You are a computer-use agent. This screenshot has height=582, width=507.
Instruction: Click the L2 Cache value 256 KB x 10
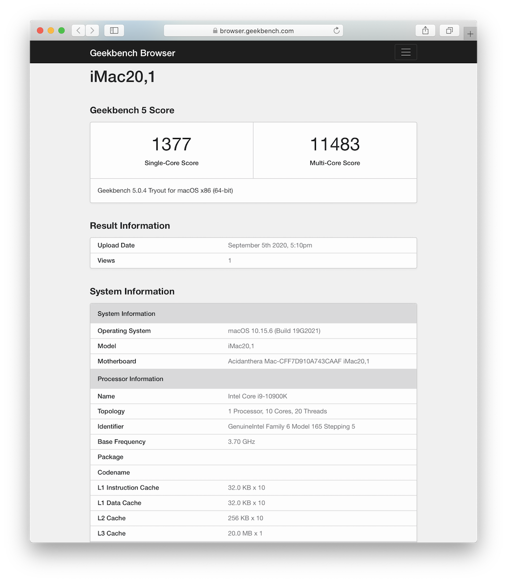246,518
